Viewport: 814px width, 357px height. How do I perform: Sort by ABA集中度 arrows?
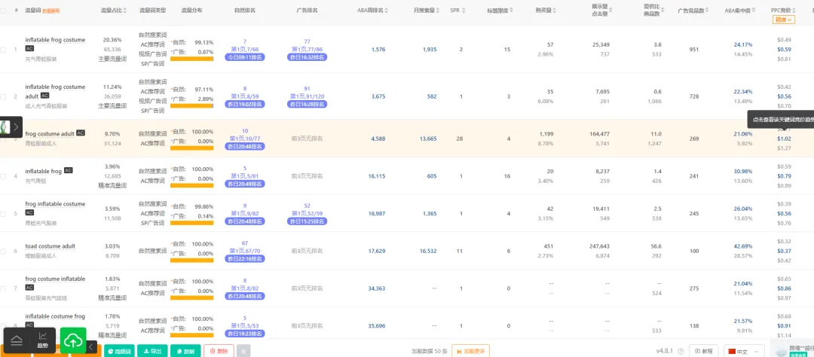coord(752,11)
